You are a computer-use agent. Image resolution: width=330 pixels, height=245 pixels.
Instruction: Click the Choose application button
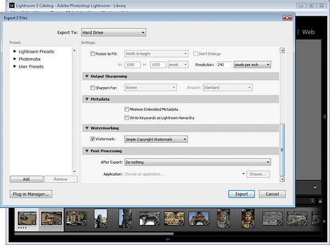258,174
